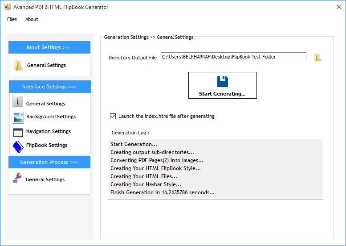346x246 pixels.
Task: Browse output folder with folder icon
Action: (x=318, y=58)
